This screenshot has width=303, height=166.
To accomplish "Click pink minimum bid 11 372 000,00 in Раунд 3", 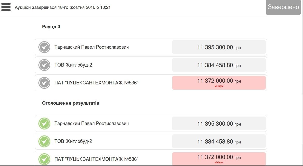I will pos(219,83).
